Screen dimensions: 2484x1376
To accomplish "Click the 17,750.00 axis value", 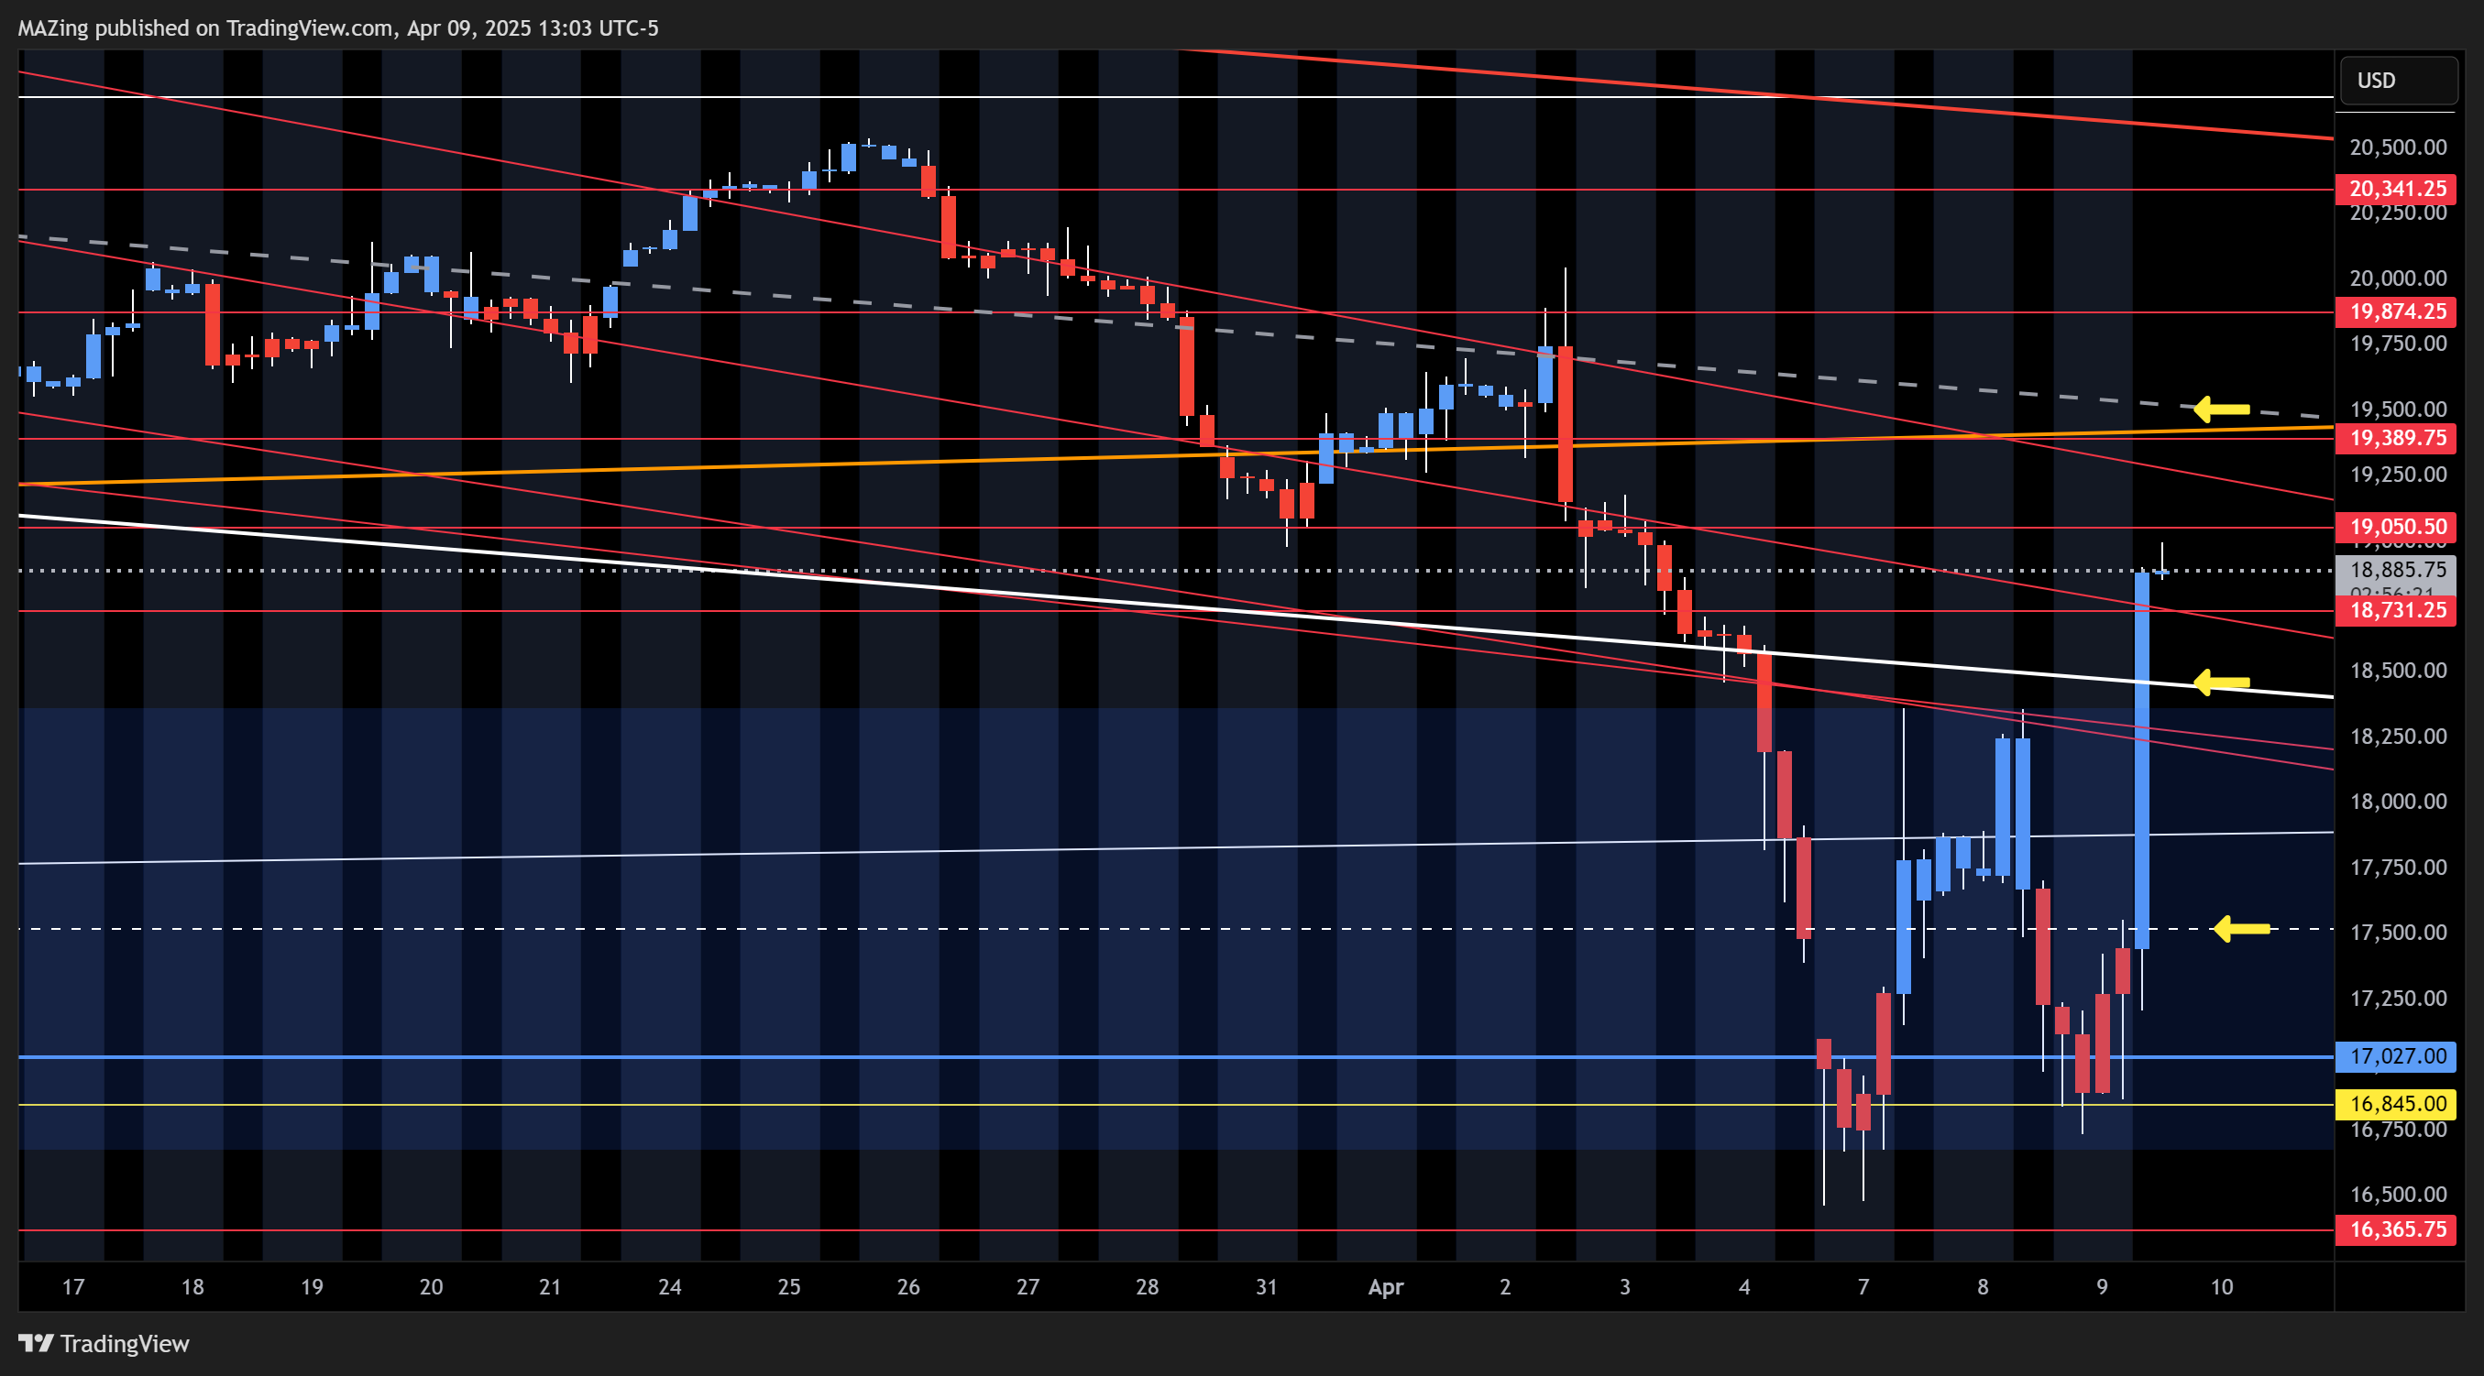I will click(x=2398, y=868).
